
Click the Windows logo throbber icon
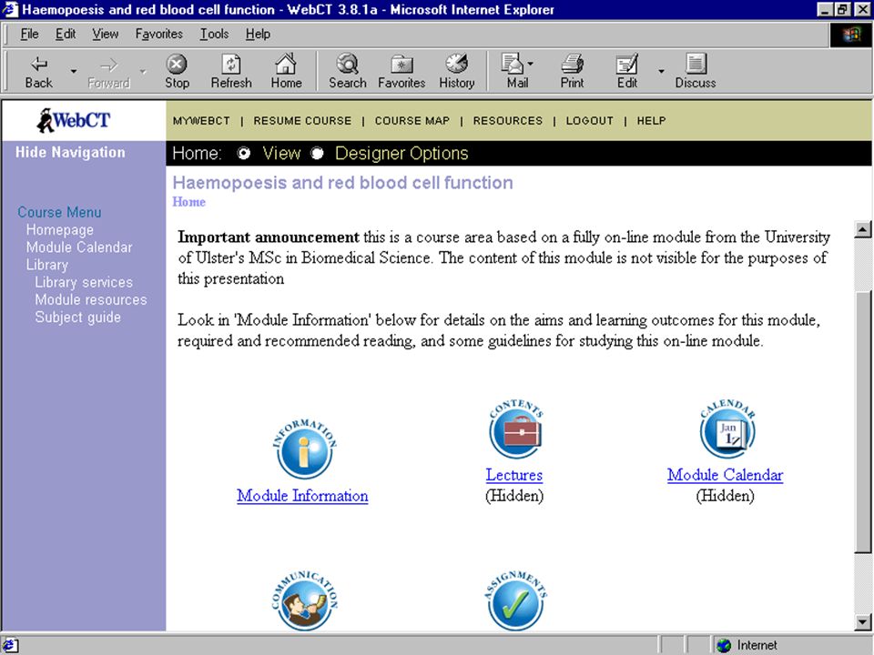[851, 35]
